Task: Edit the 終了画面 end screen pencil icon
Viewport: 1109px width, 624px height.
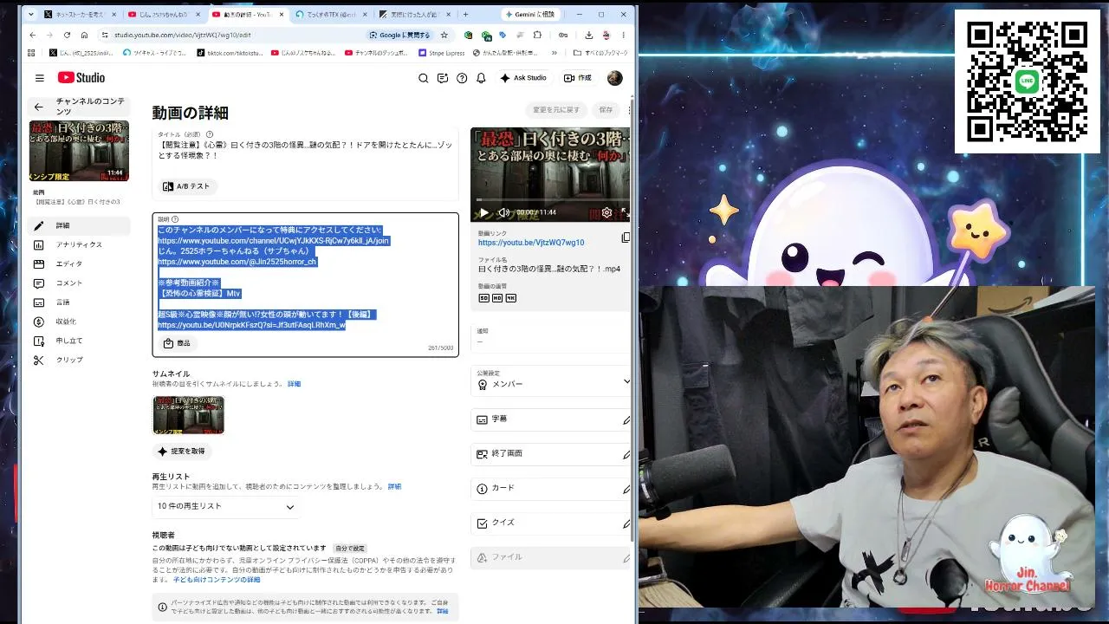Action: (626, 454)
